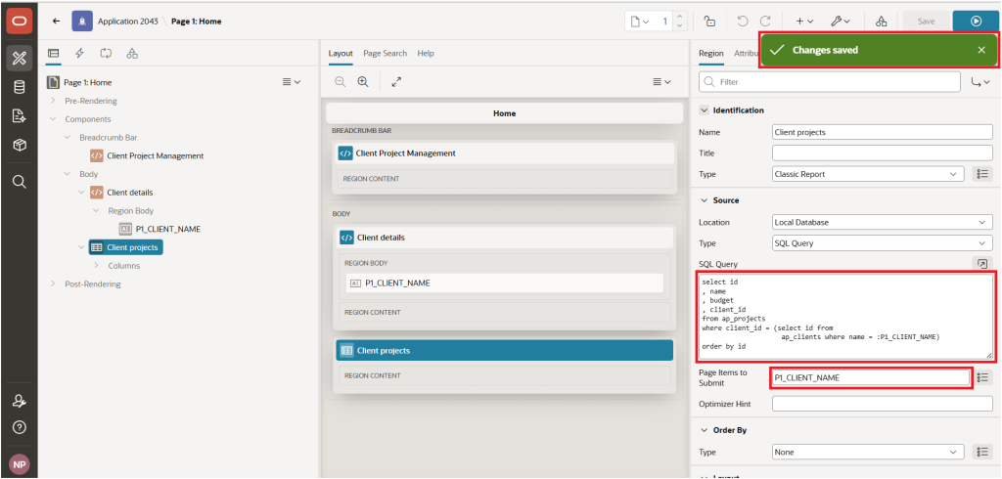Switch to the Page Search tab
The height and width of the screenshot is (479, 1002).
click(385, 54)
